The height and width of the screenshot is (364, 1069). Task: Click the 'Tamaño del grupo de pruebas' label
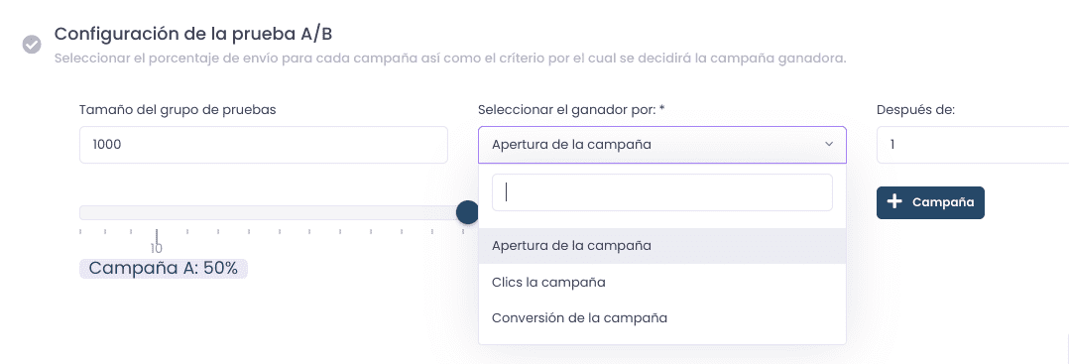(178, 110)
